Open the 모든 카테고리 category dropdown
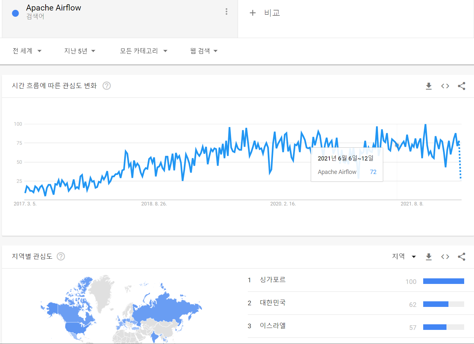474x344 pixels. click(144, 51)
